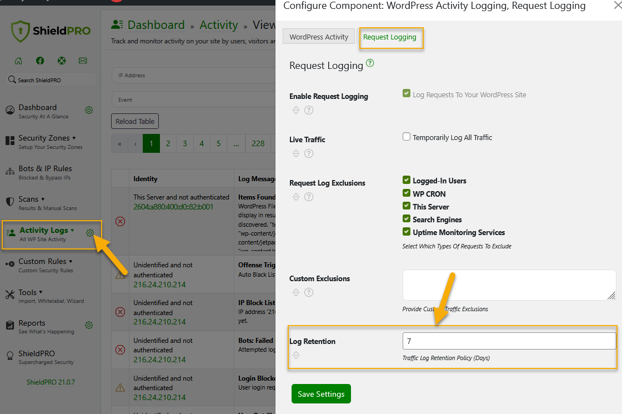
Task: Go to page 2 of activity table
Action: pyautogui.click(x=168, y=143)
